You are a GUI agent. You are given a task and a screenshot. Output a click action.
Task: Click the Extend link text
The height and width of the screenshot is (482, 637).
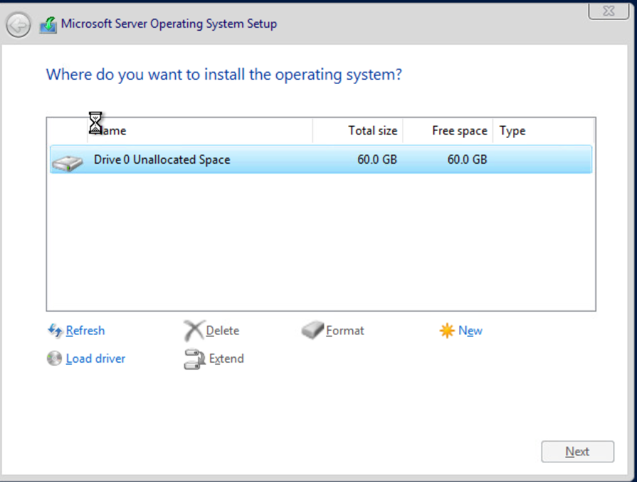point(226,359)
